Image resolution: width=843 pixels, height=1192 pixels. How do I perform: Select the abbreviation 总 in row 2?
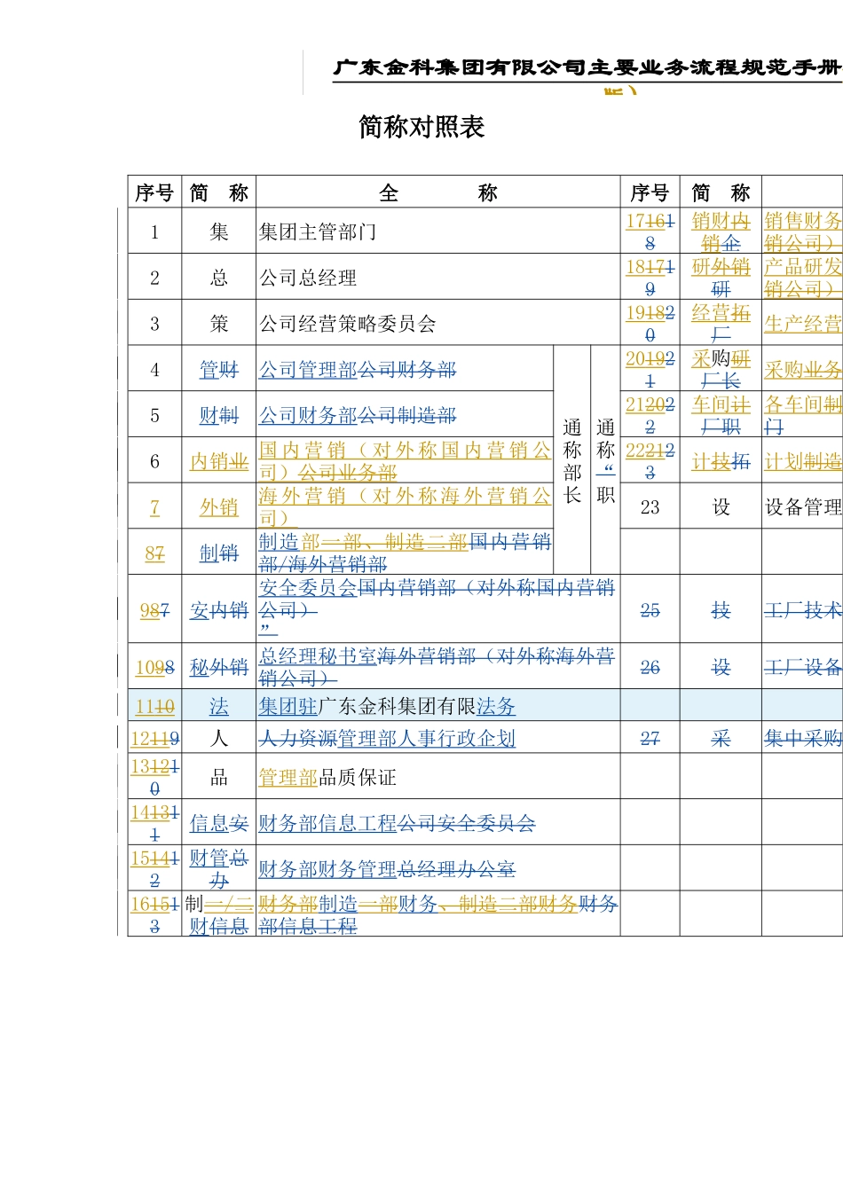[219, 278]
